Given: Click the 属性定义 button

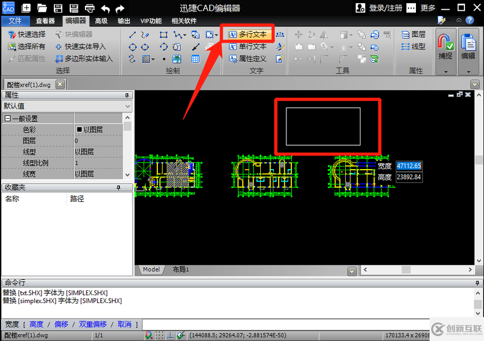Looking at the screenshot, I should (248, 59).
